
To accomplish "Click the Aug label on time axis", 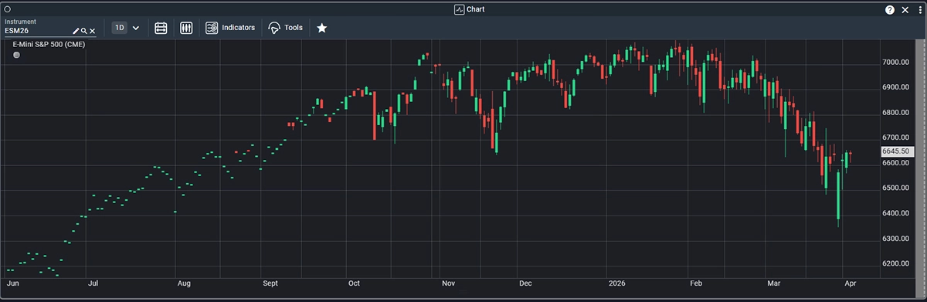I will (184, 284).
